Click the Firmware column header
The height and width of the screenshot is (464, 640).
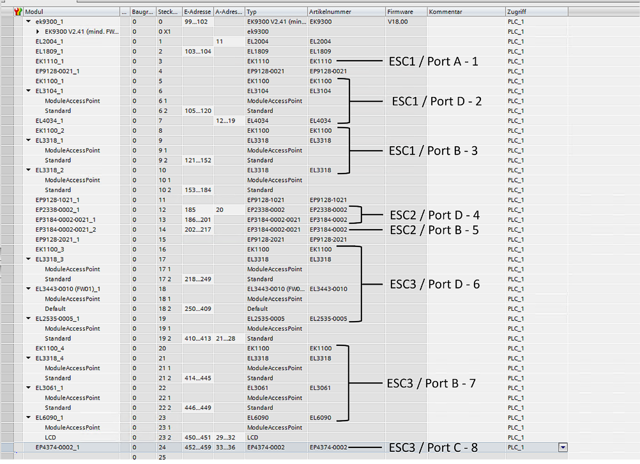click(x=406, y=12)
